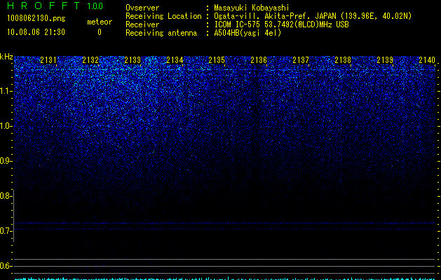Click the Receiving antenna label
441x280 pixels.
[161, 33]
